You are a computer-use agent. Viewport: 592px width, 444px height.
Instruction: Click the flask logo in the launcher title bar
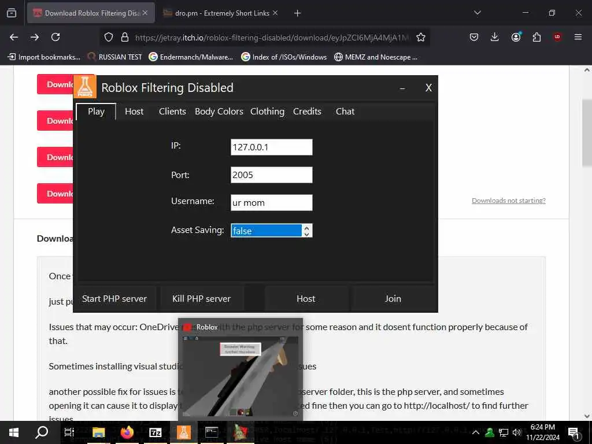(x=84, y=87)
